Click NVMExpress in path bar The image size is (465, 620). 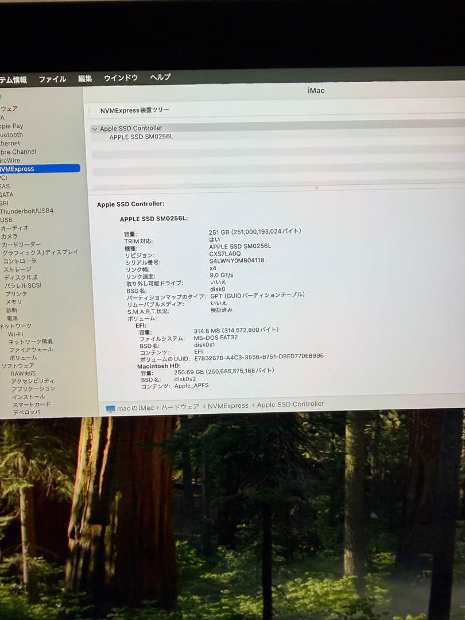[228, 406]
